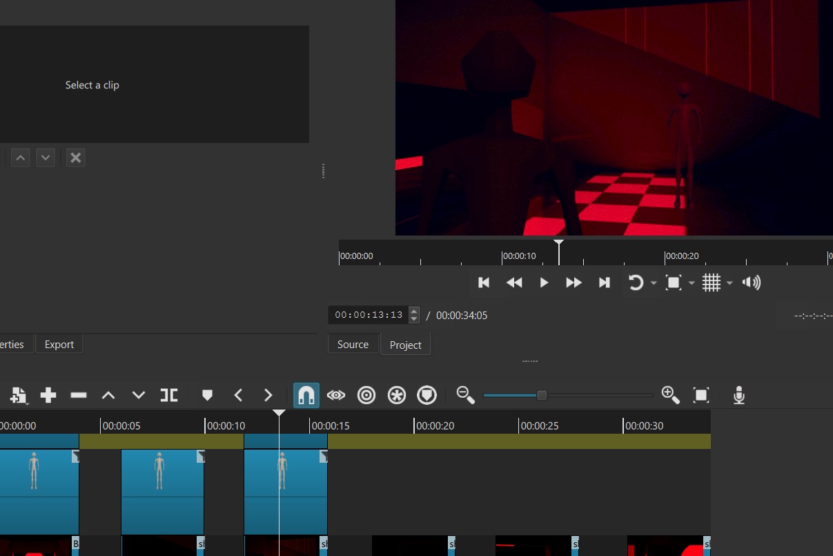The height and width of the screenshot is (556, 833).
Task: Click the timeline zoom in magnifier
Action: point(670,395)
